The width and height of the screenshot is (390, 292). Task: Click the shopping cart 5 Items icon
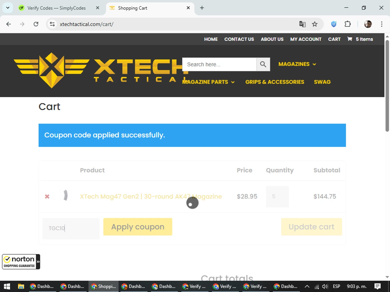360,39
